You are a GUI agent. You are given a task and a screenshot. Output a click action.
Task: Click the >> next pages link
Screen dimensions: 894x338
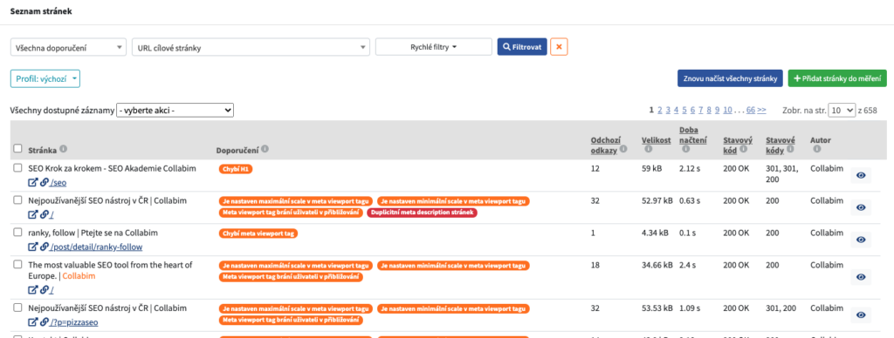tap(761, 111)
